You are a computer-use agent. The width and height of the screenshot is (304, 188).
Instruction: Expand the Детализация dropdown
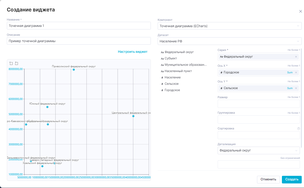click(259, 150)
